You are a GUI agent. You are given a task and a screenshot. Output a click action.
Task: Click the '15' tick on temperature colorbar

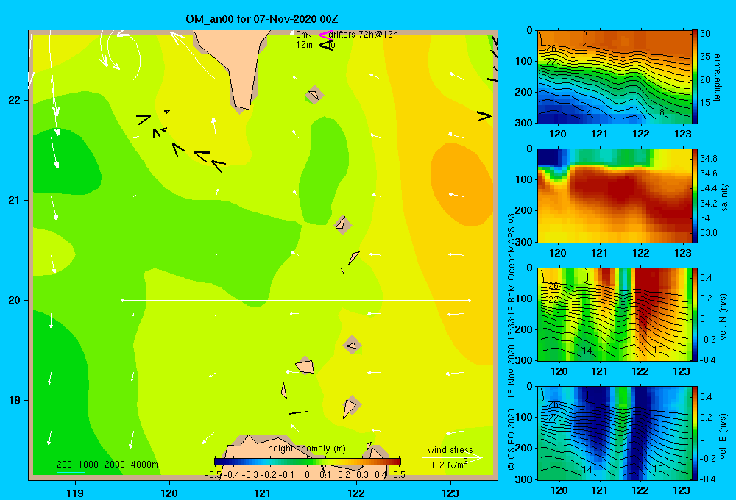(704, 102)
